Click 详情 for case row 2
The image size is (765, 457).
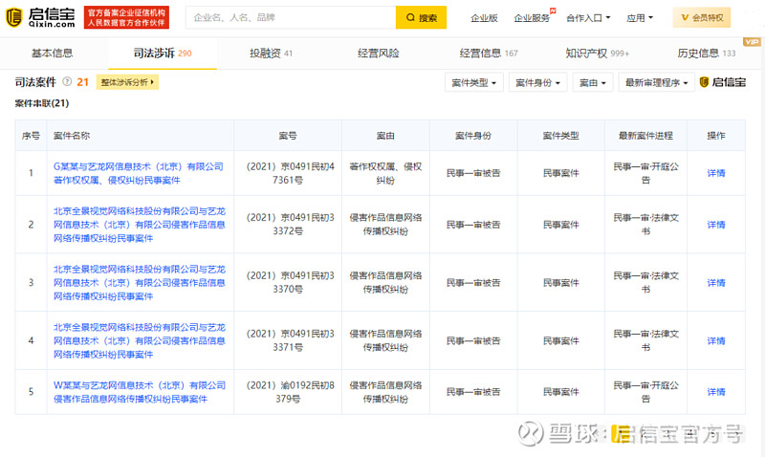click(x=716, y=225)
